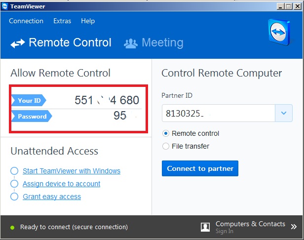Minimize the TeamViewer window
The height and width of the screenshot is (240, 304).
[280, 6]
